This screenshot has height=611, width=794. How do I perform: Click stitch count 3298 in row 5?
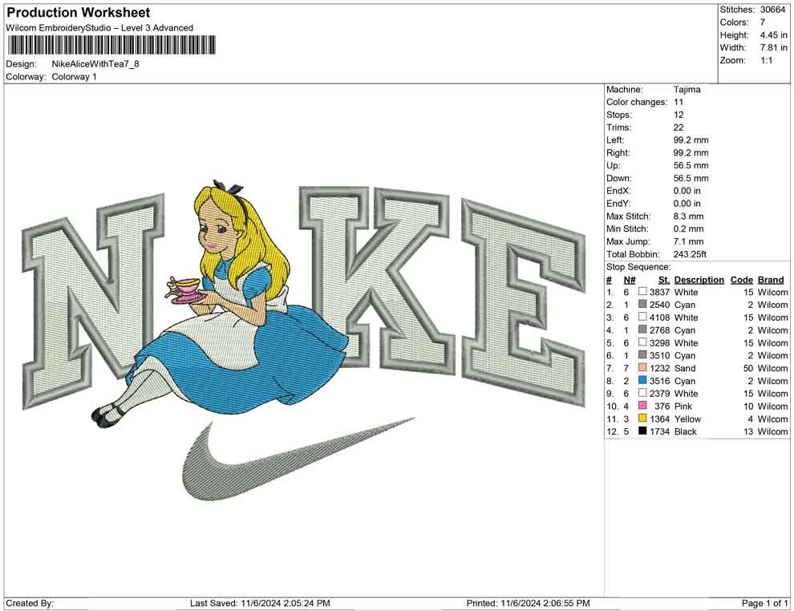659,342
